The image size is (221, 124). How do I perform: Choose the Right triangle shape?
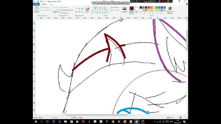[93, 10]
